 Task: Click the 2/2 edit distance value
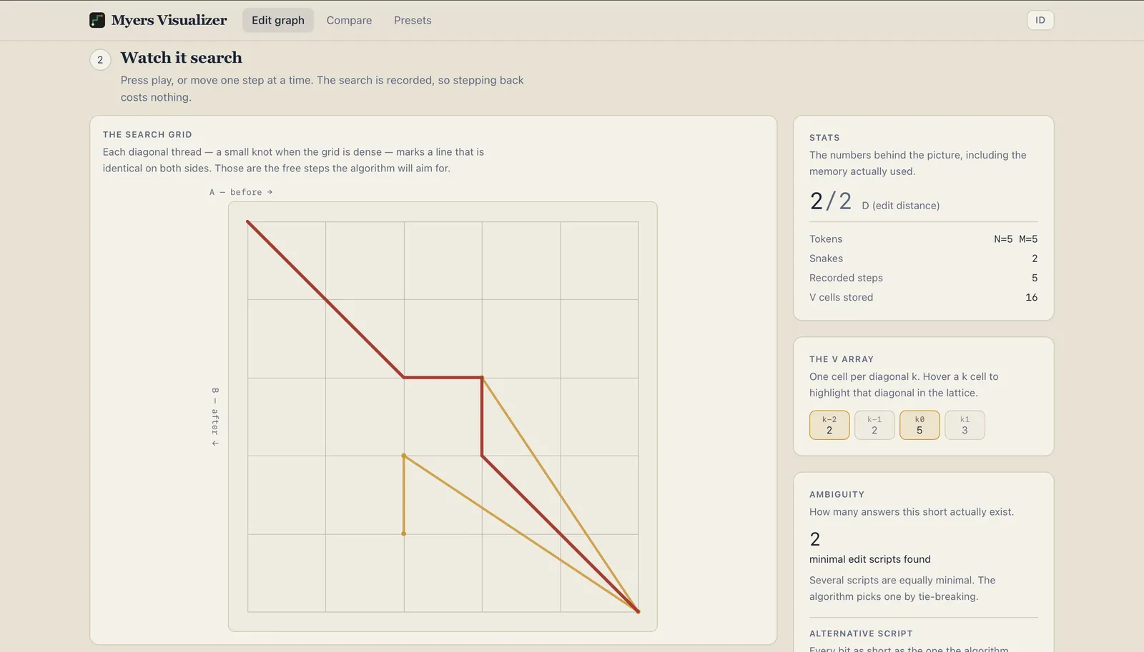point(831,201)
